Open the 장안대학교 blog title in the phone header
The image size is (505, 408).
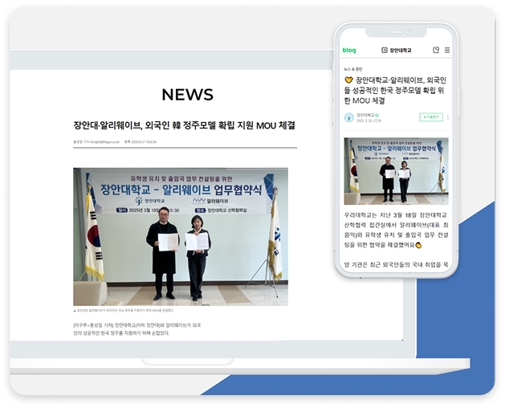point(401,51)
